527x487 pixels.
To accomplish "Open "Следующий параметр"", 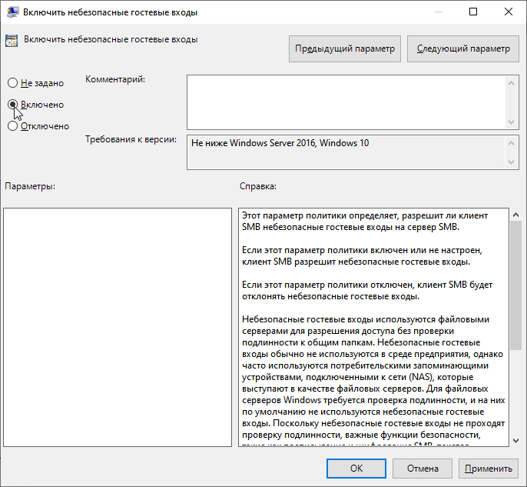I will 462,48.
